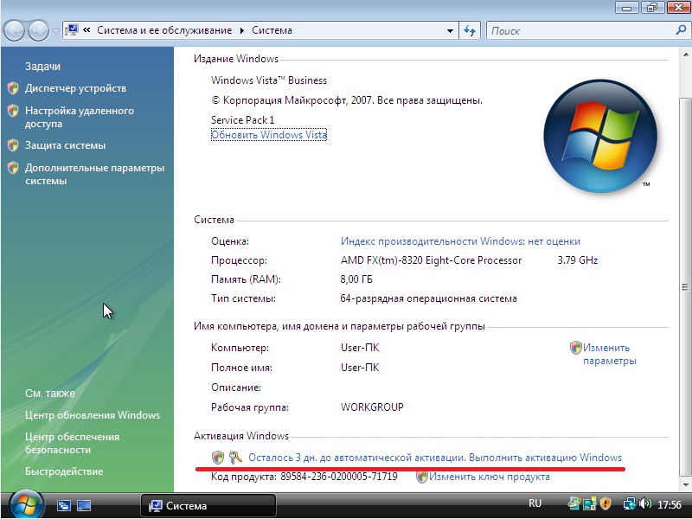The height and width of the screenshot is (519, 692).
Task: Click the volume speaker tray icon
Action: tap(644, 503)
